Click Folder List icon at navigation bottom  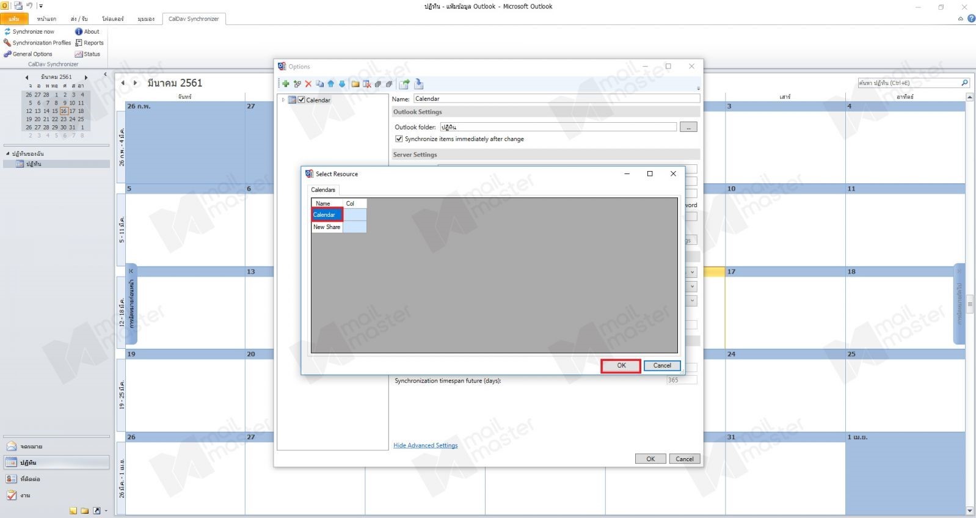coord(85,511)
